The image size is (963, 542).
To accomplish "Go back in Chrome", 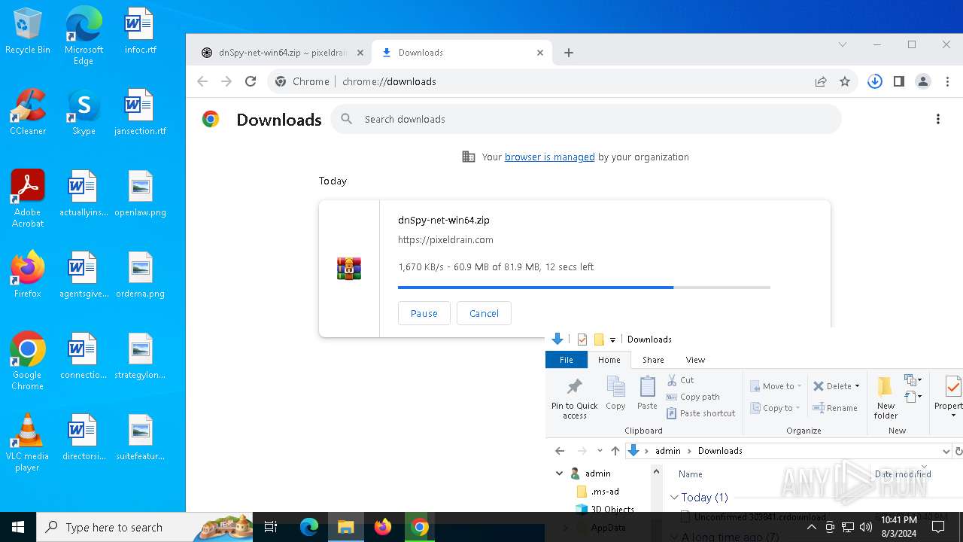I will tap(202, 81).
